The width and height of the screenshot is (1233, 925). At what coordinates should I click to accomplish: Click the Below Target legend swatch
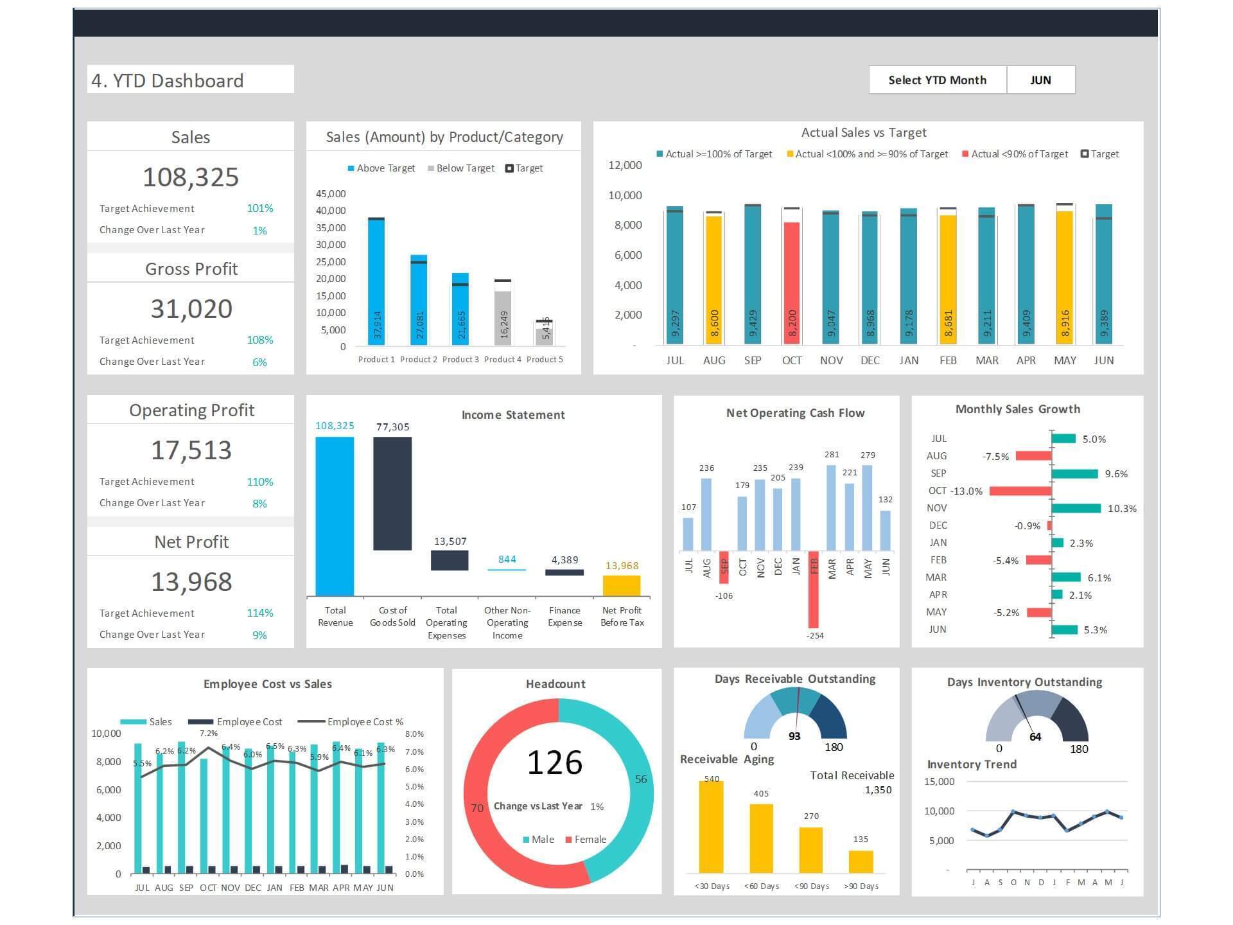click(431, 168)
